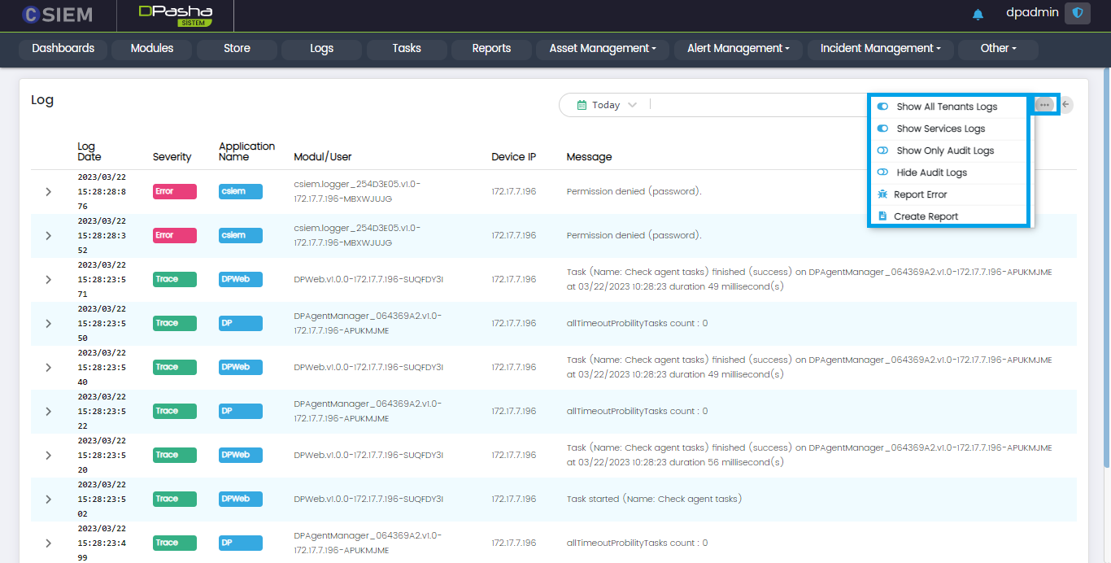Image resolution: width=1111 pixels, height=563 pixels.
Task: Click the calendar icon in the date filter
Action: point(582,105)
